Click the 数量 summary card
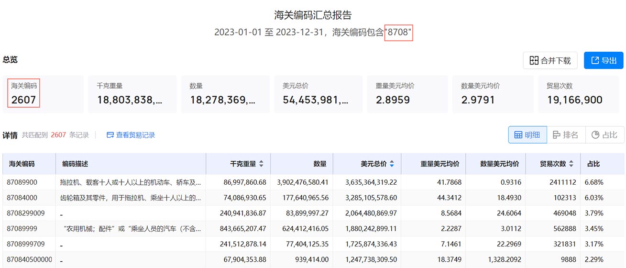 (225, 94)
